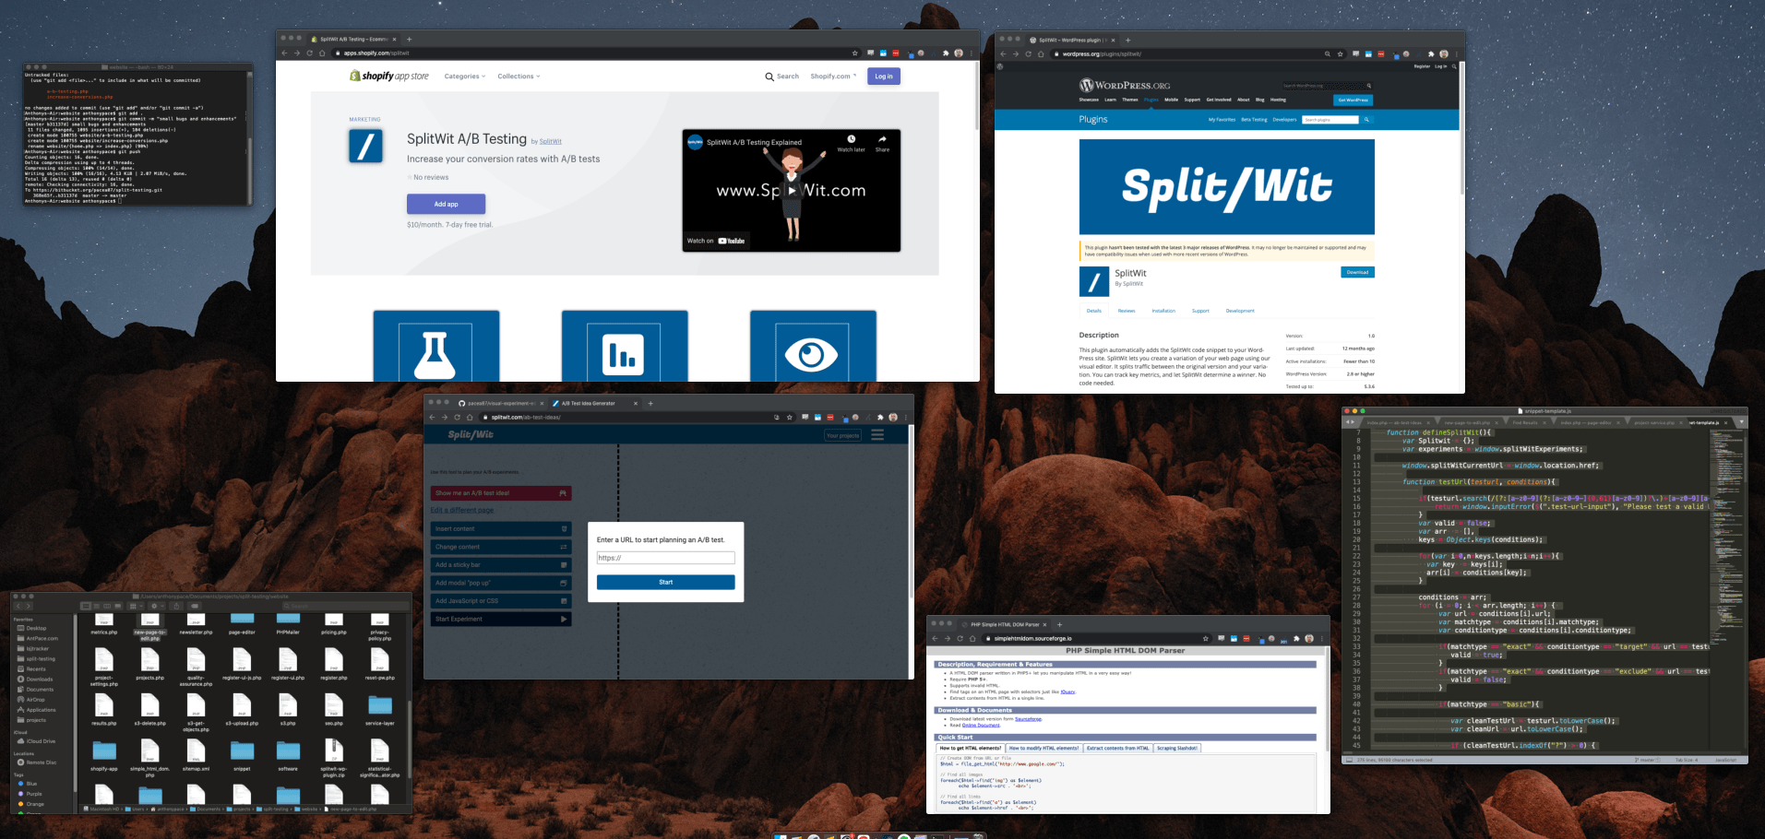Bookmark the splitwit.com page with star
Image resolution: width=1765 pixels, height=839 pixels.
[790, 418]
